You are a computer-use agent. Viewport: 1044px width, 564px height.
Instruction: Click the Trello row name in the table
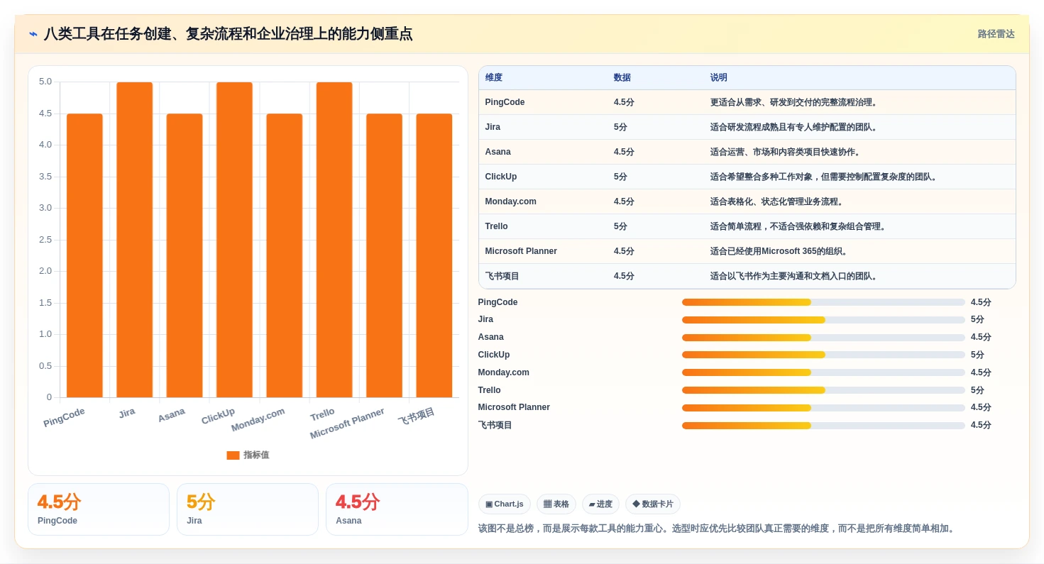(x=497, y=226)
